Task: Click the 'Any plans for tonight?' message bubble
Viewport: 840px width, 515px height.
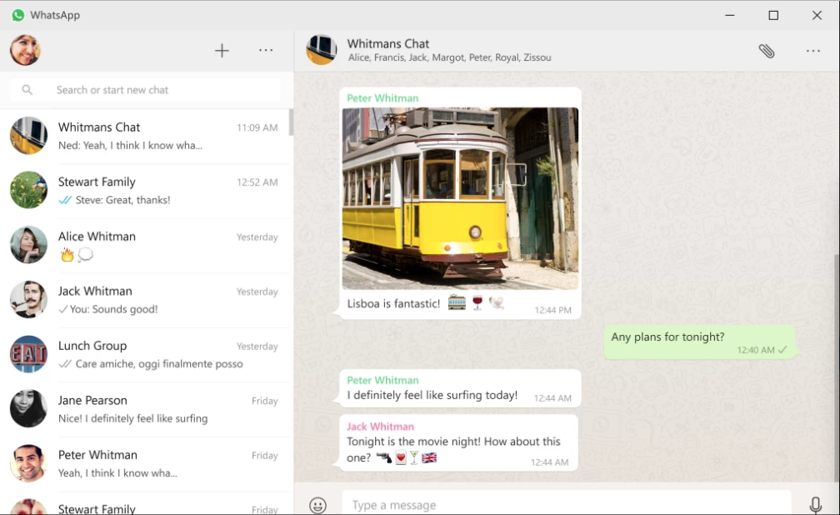Action: tap(699, 342)
